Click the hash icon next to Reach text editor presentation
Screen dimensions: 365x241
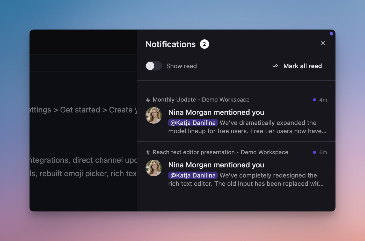click(148, 152)
